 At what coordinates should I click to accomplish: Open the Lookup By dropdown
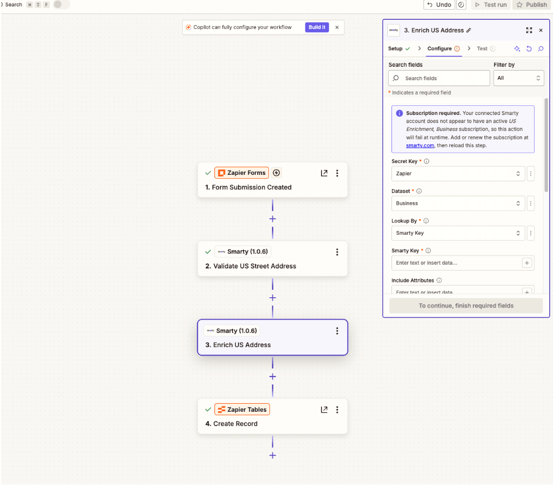pos(458,233)
